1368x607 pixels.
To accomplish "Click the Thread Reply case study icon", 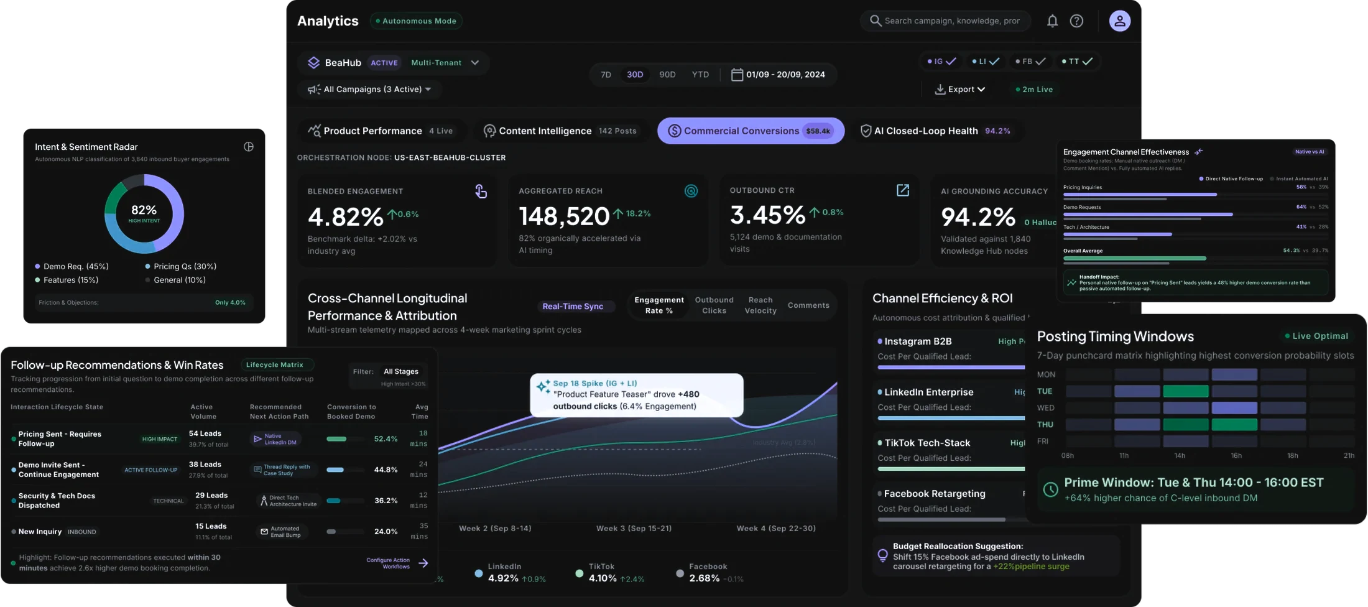I will 257,470.
